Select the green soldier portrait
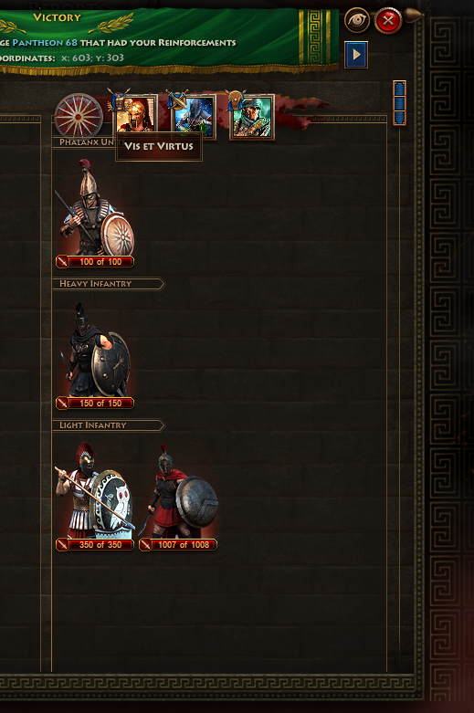 coord(252,118)
